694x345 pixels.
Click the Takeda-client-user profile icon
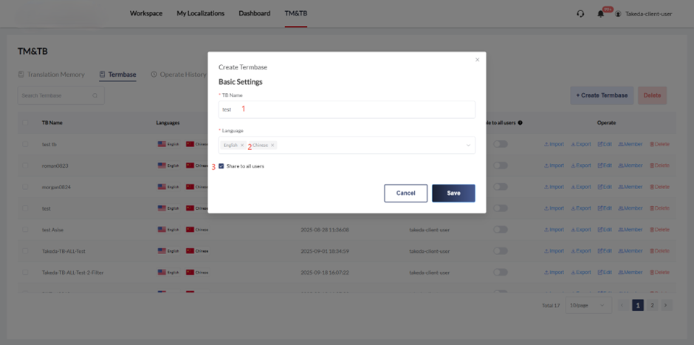click(618, 13)
